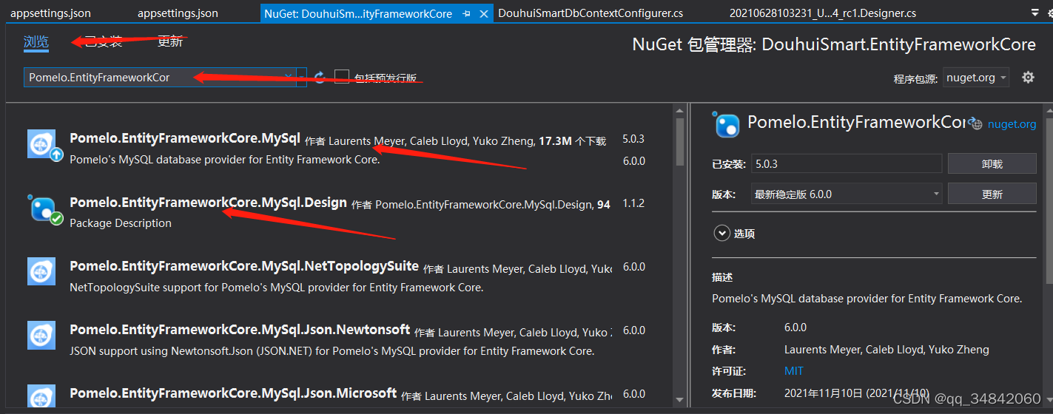The width and height of the screenshot is (1053, 414).
Task: Select Pomelo.EntityFrameworkCore.MySql.Json.Newtonsoft package title
Action: click(240, 330)
